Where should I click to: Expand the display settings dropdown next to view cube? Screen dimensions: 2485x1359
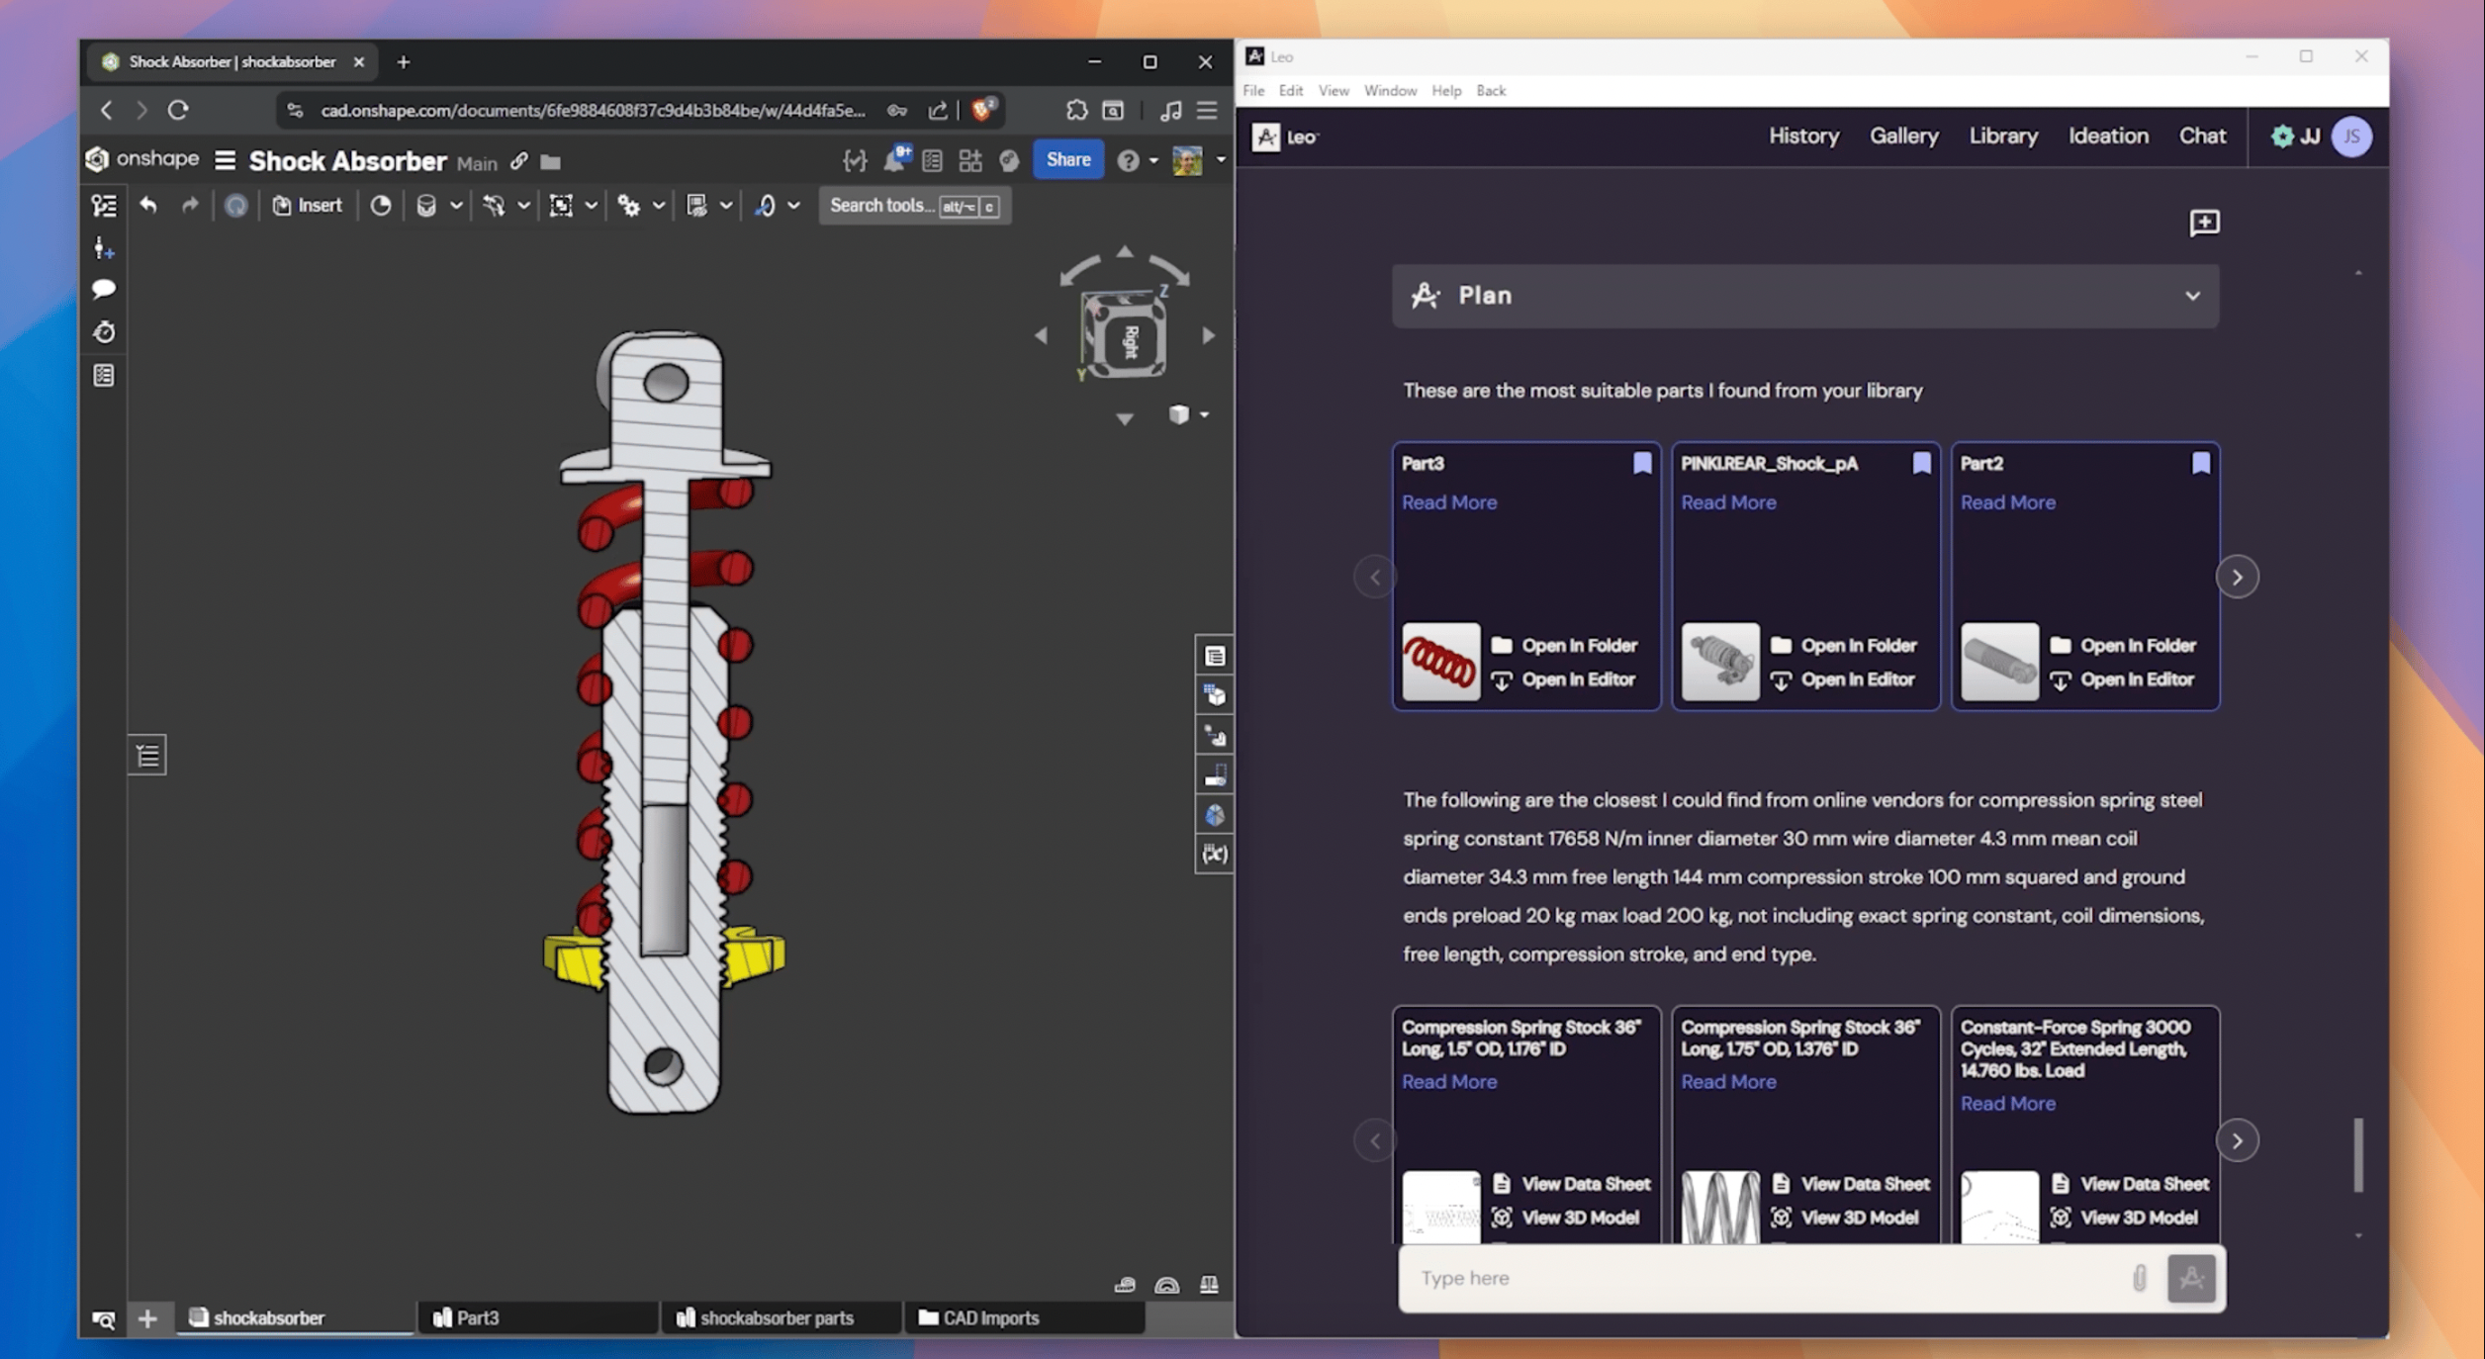[1203, 414]
